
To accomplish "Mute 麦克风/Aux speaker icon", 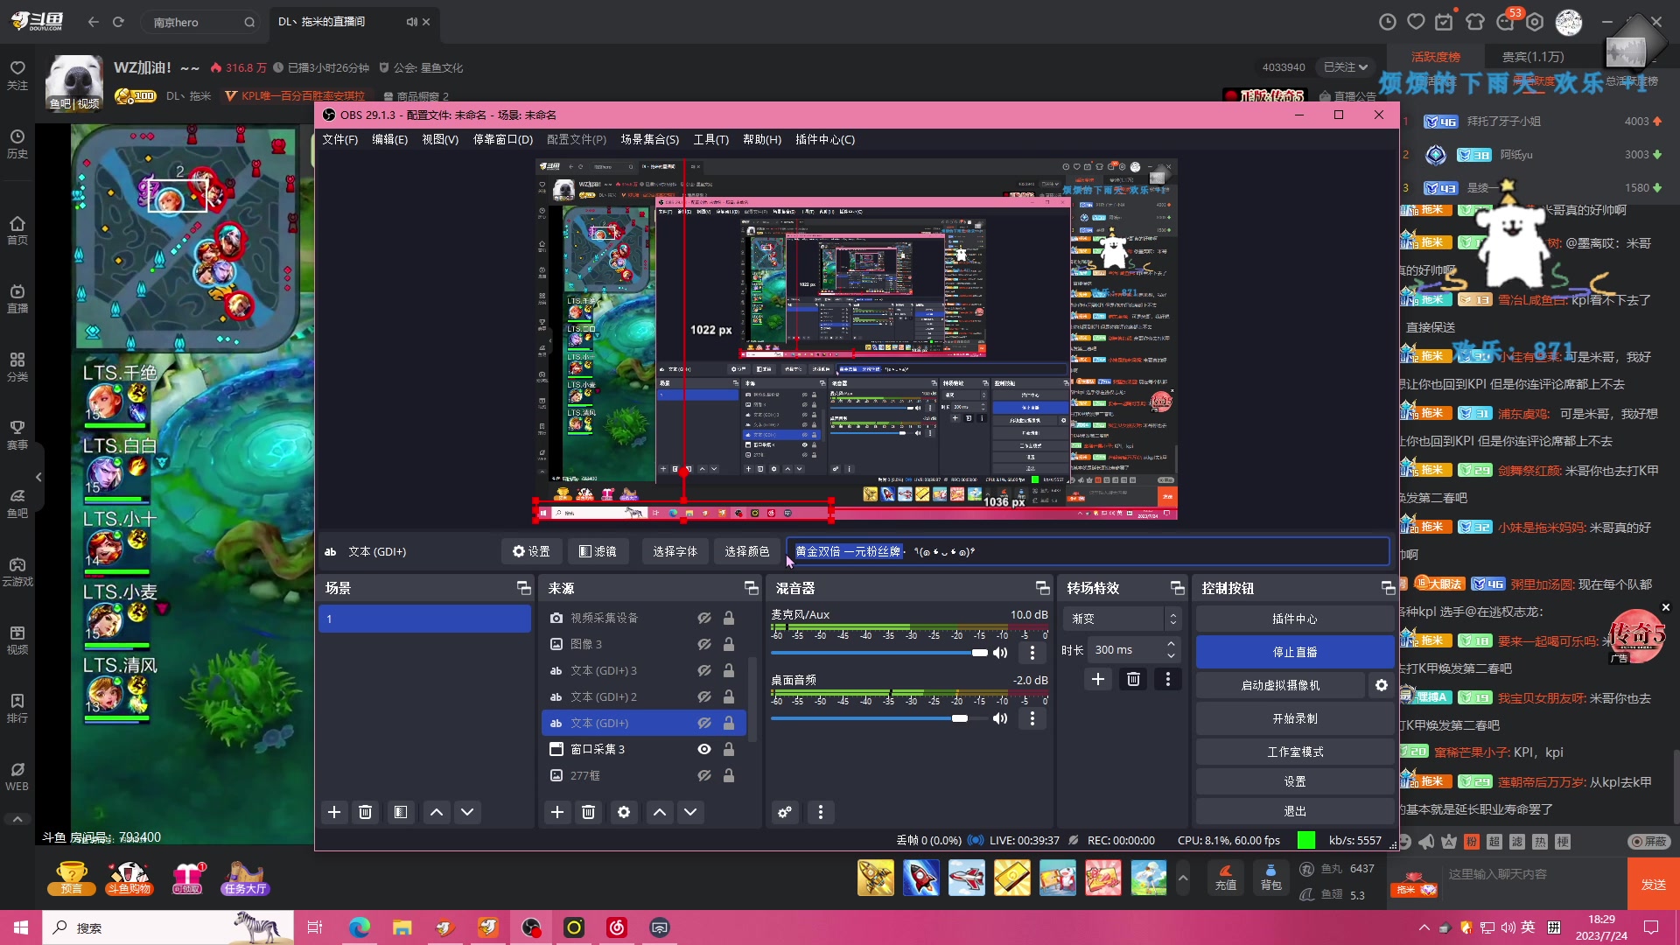I will [x=1000, y=653].
